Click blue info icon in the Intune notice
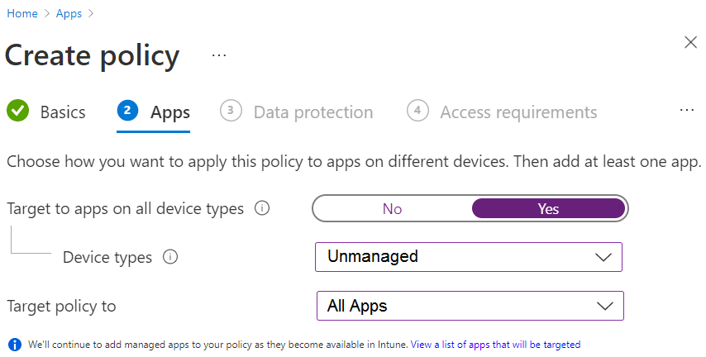This screenshot has width=706, height=357. [x=14, y=344]
